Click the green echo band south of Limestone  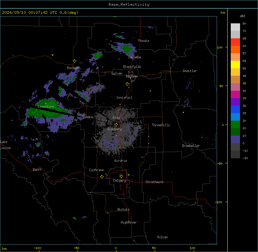(x=48, y=113)
